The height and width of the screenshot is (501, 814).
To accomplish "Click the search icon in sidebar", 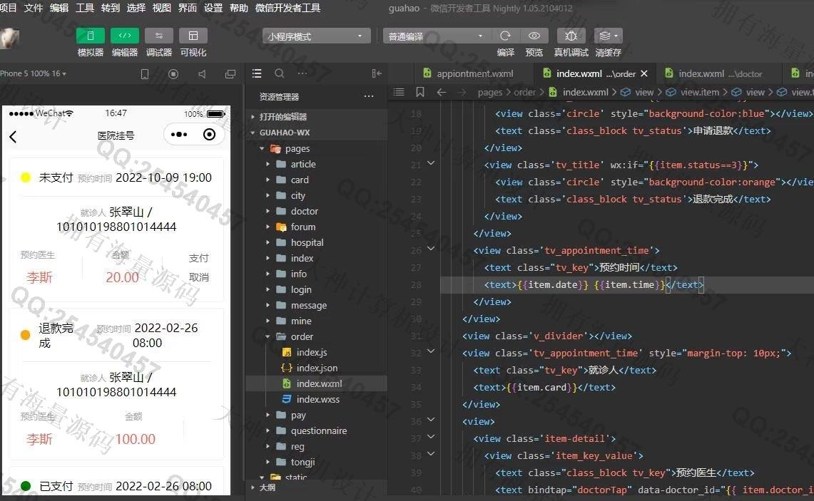I will pyautogui.click(x=279, y=73).
